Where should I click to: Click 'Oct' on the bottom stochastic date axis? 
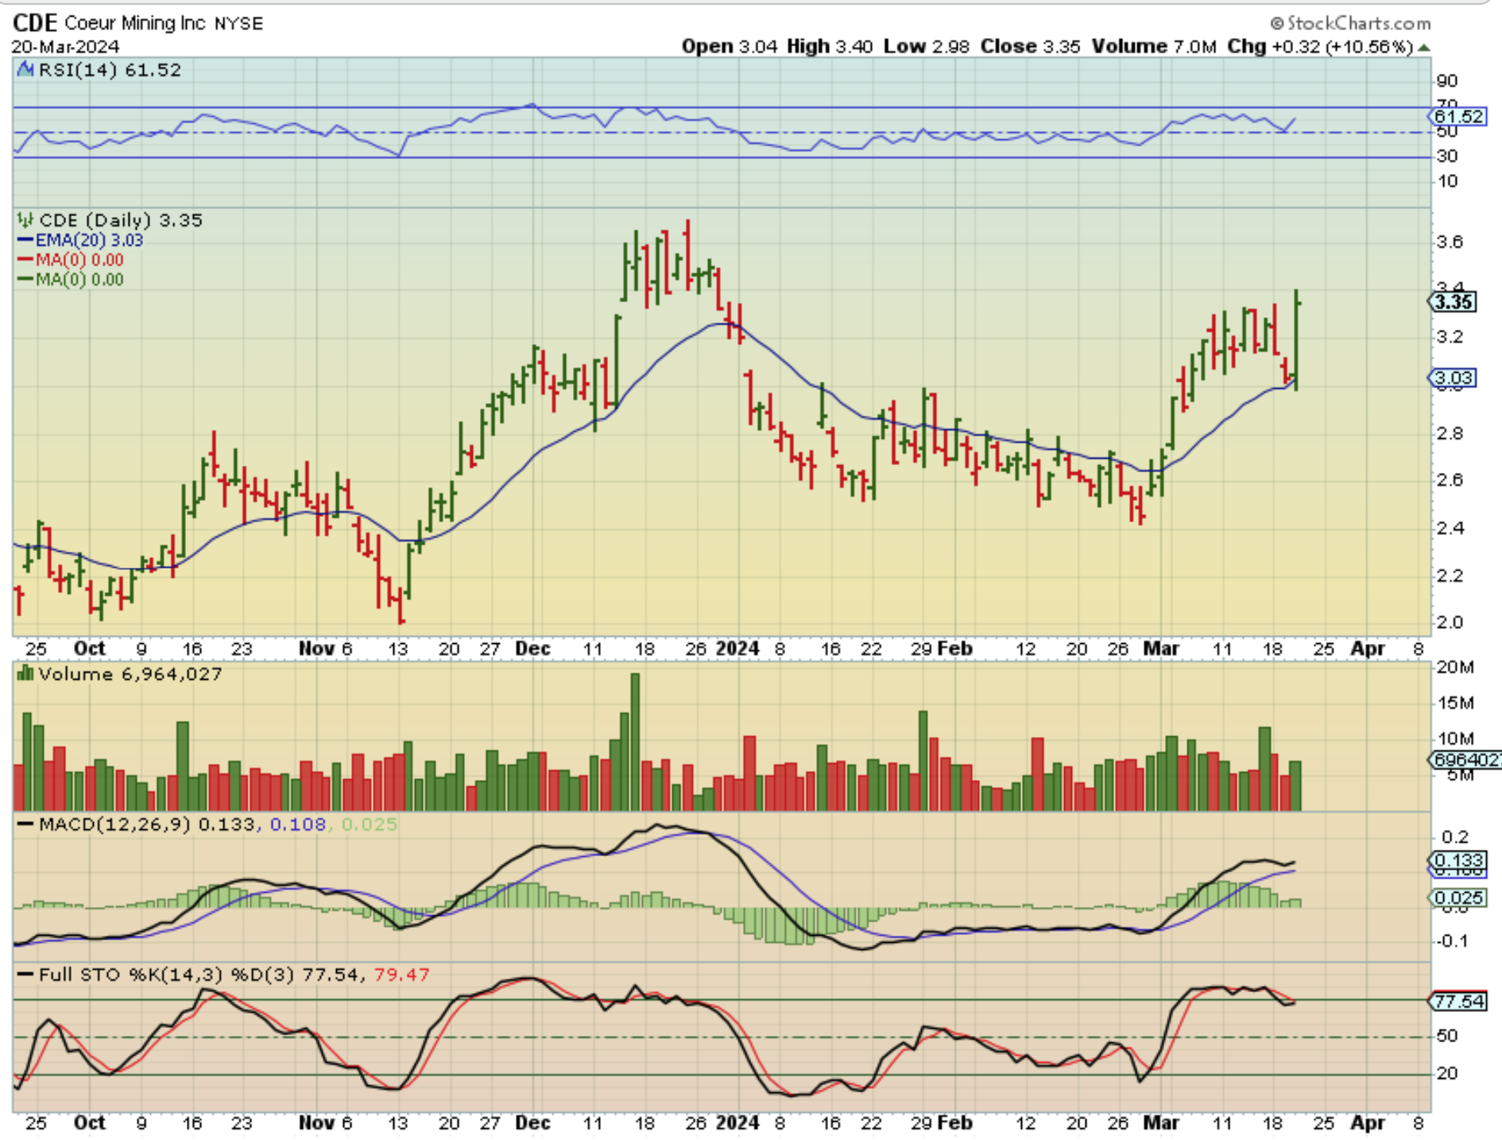[x=89, y=1123]
